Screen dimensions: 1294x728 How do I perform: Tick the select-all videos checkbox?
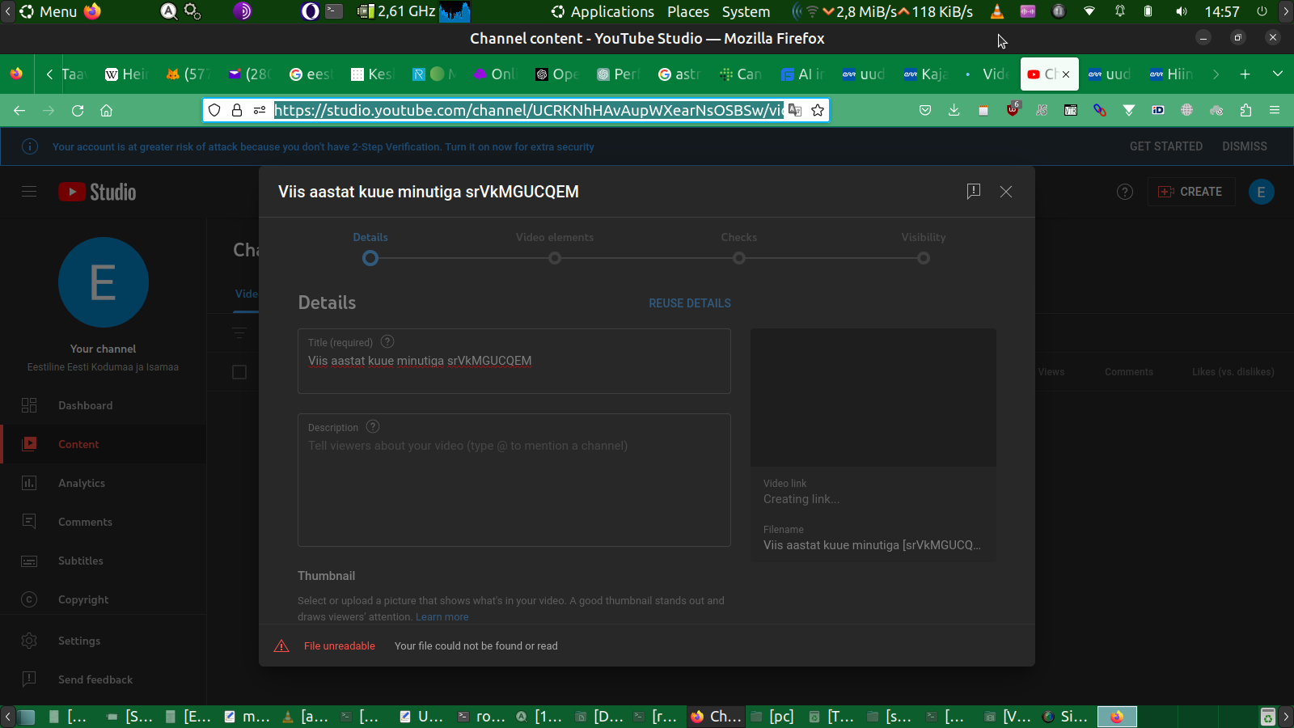pyautogui.click(x=239, y=372)
